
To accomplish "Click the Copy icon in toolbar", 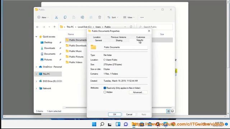I will [x=65, y=18].
